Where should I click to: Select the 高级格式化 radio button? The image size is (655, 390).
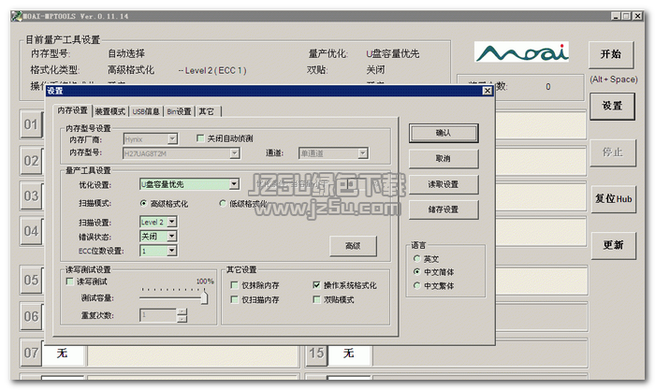tap(144, 203)
